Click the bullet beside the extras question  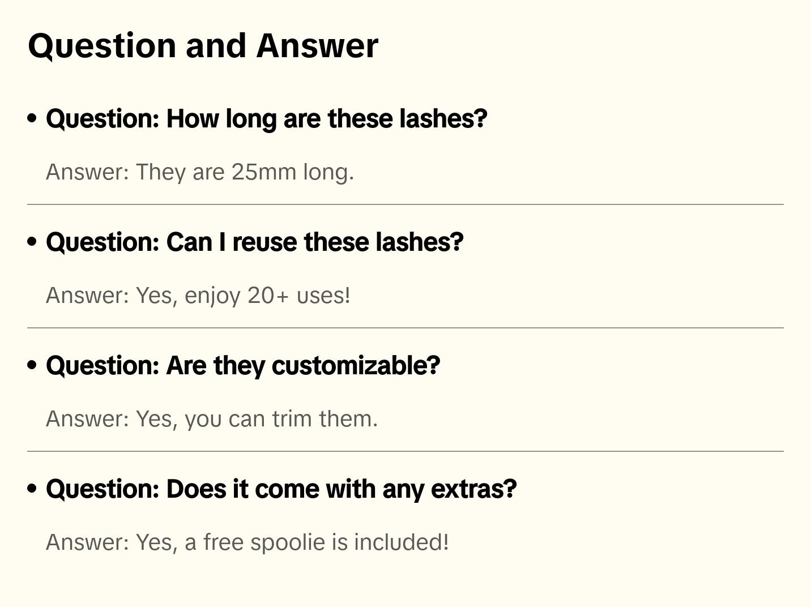tap(32, 489)
